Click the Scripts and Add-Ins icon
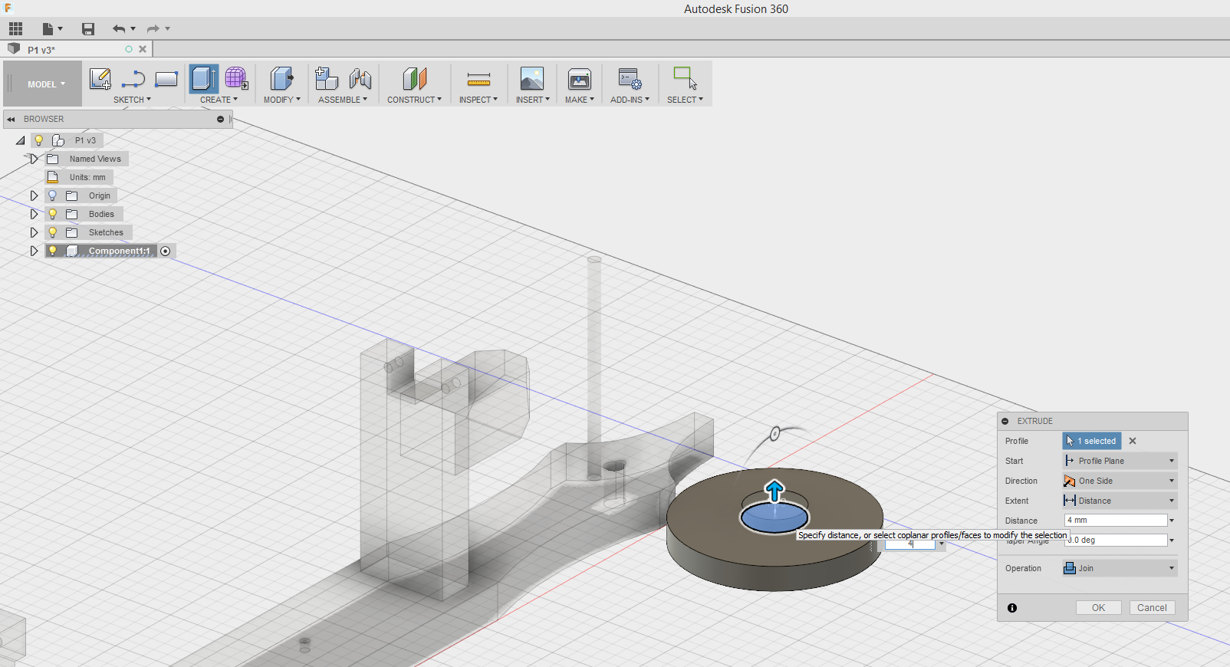 [x=630, y=79]
